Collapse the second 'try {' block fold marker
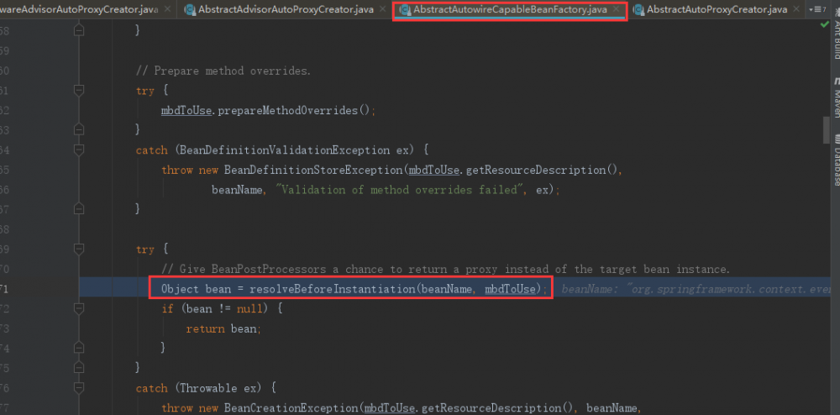Screen dimensions: 840x415 click(79, 249)
